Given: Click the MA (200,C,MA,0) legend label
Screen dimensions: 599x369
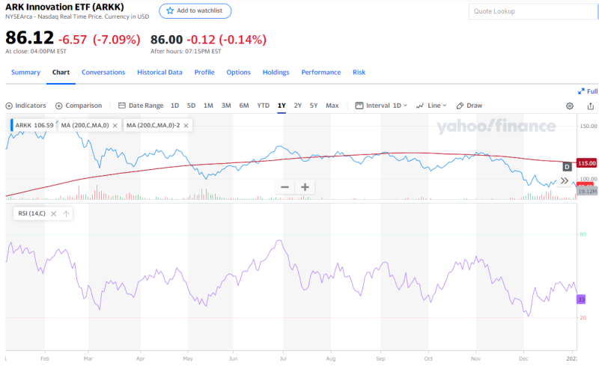Looking at the screenshot, I should [85, 125].
